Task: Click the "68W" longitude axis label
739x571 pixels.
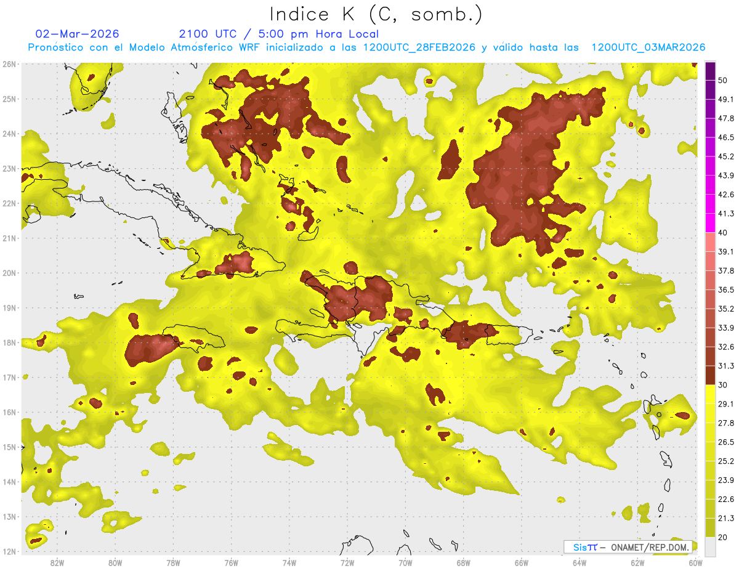Action: 464,563
